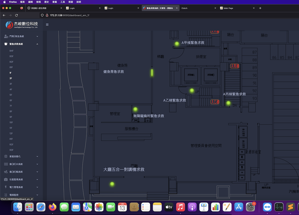Open the 檔案 menu in menu bar
Viewport: 299px width, 215px height.
pyautogui.click(x=22, y=2)
